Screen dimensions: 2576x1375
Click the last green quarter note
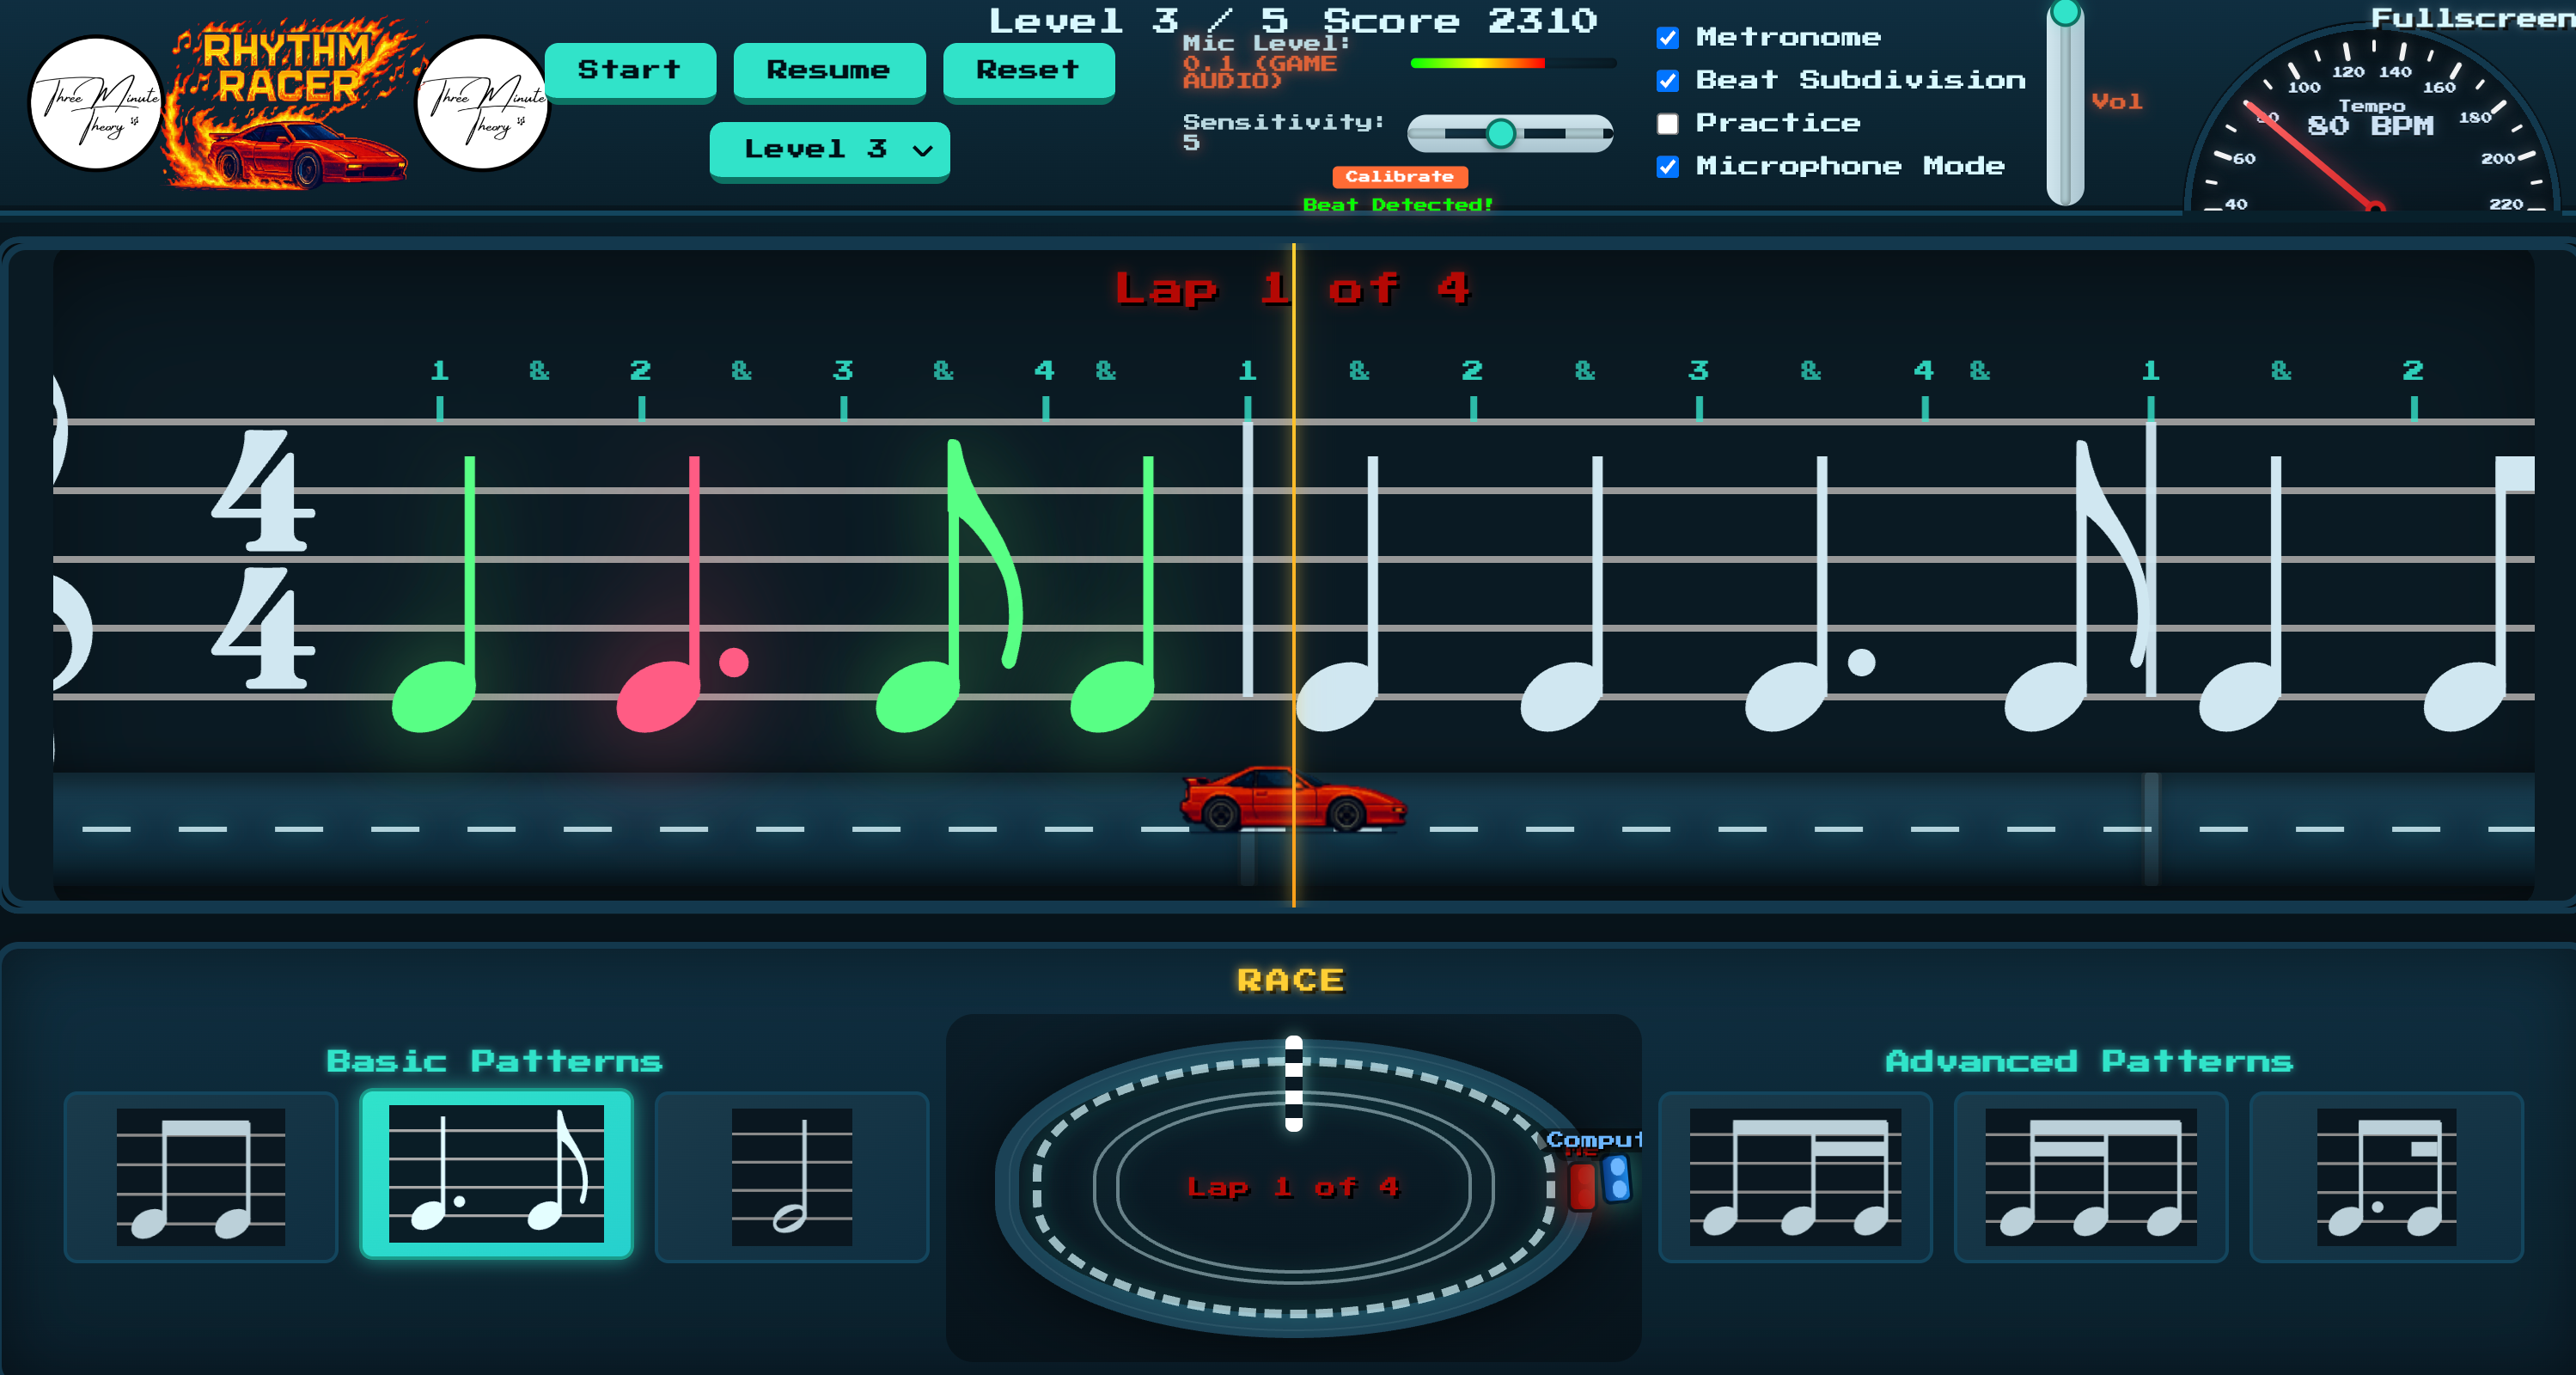[1112, 595]
